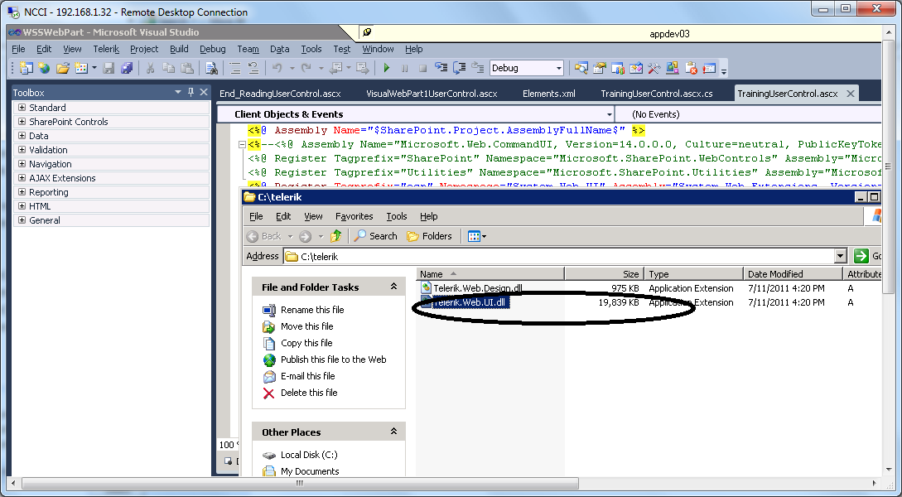
Task: Start debugging with the green play icon
Action: (387, 68)
